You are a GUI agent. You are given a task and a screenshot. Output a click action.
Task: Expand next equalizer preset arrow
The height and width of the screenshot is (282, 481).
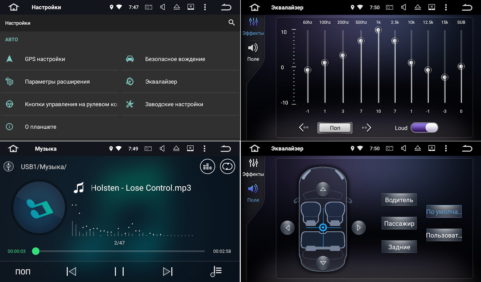366,127
